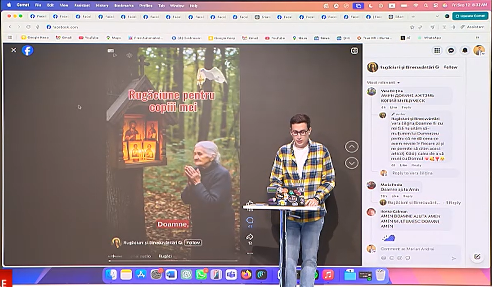Open the notifications bell
Image resolution: width=492 pixels, height=287 pixels.
click(465, 50)
